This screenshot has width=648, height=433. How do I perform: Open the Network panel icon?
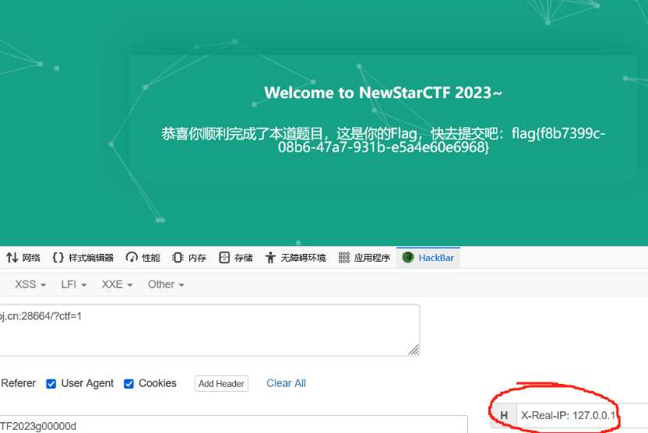[12, 258]
